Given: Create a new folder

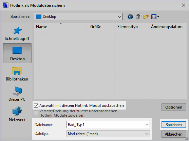Looking at the screenshot, I should [x=146, y=17].
